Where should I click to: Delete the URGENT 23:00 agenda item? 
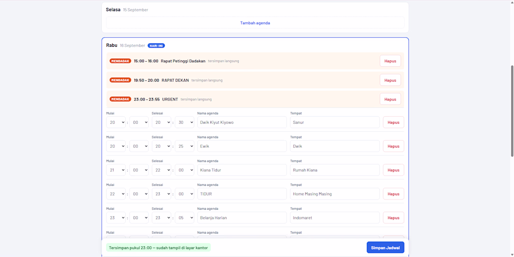coord(390,99)
